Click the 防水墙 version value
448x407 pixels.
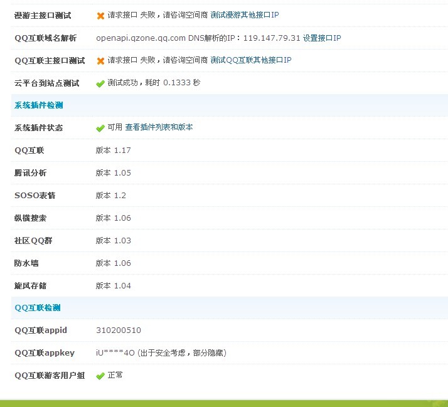click(113, 263)
